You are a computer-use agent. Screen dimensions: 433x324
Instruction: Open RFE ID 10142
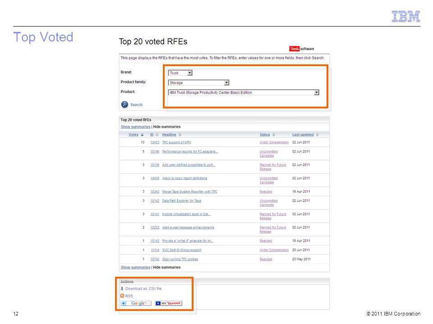pyautogui.click(x=155, y=201)
